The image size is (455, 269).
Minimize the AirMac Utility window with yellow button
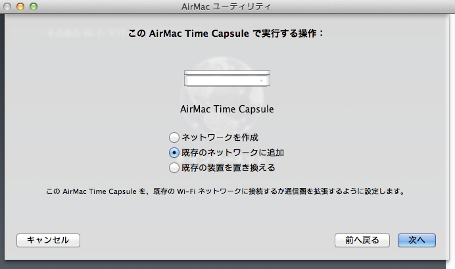point(21,7)
